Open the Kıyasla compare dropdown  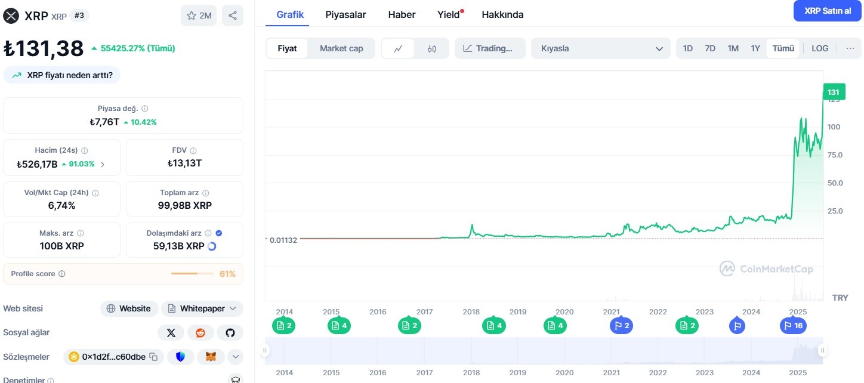[600, 48]
